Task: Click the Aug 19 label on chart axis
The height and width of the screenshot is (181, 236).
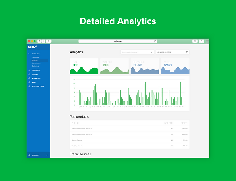Action: click(x=80, y=107)
